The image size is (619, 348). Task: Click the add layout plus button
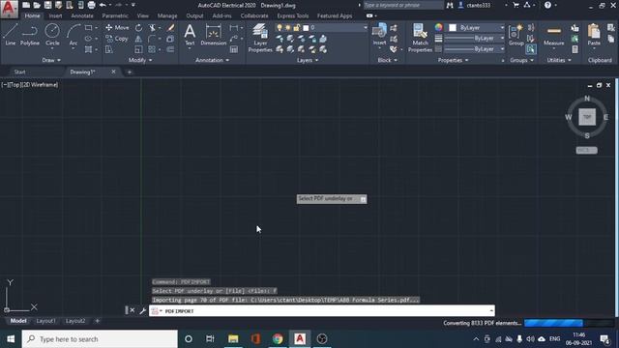(x=97, y=321)
